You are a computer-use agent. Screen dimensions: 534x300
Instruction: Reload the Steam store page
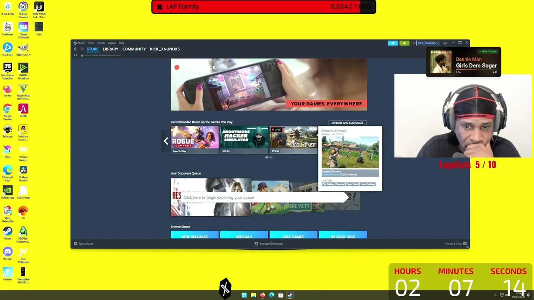tap(76, 55)
